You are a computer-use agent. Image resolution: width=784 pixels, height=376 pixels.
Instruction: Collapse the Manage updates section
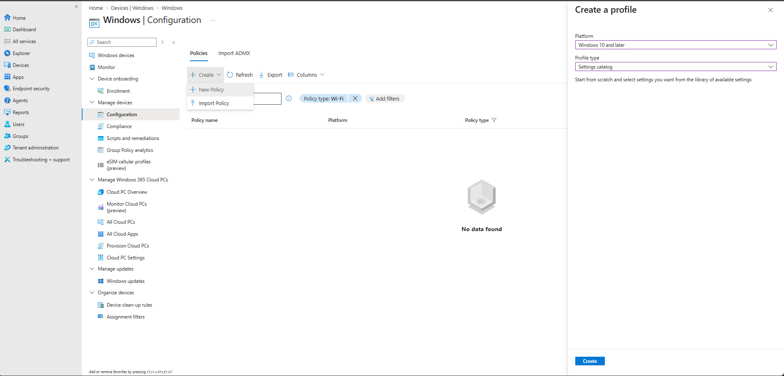pos(92,269)
